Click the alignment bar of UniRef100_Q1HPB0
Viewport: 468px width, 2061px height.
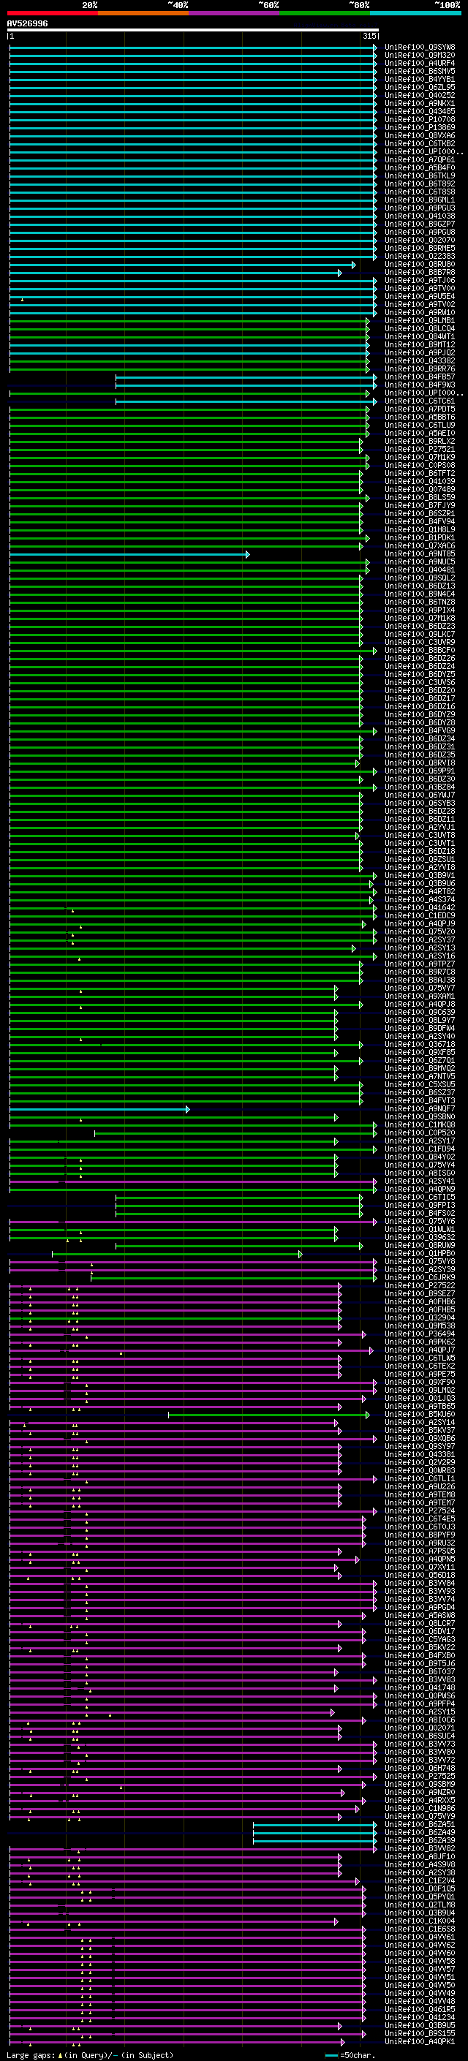[178, 1255]
